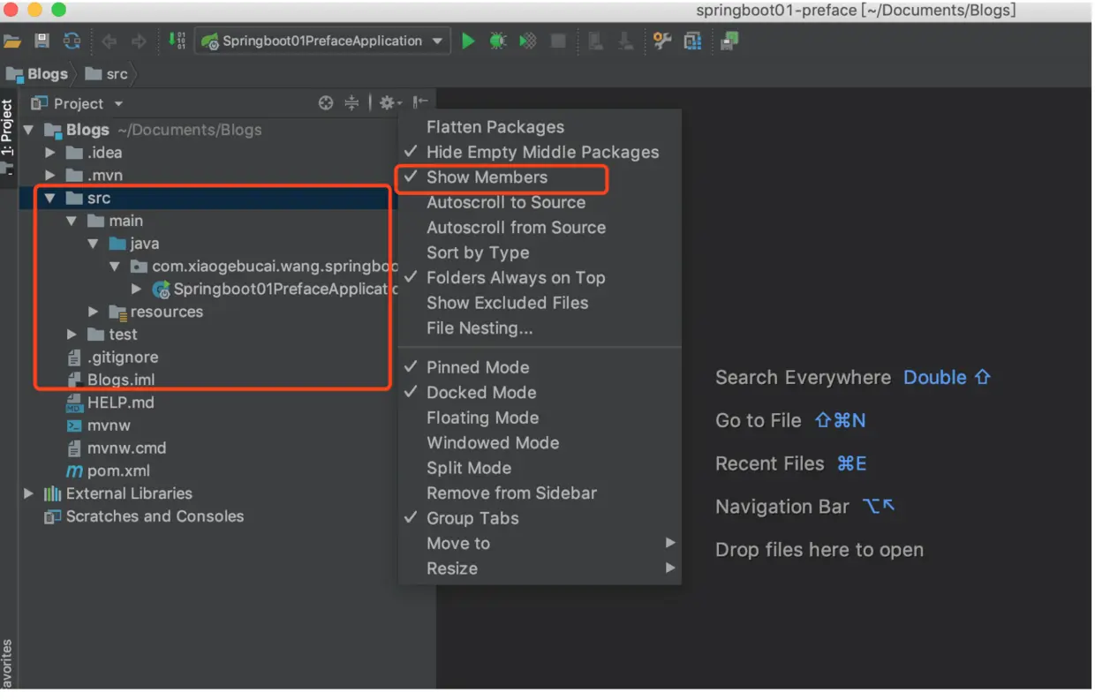This screenshot has width=1095, height=700.
Task: Open the run configuration dropdown
Action: (x=437, y=41)
